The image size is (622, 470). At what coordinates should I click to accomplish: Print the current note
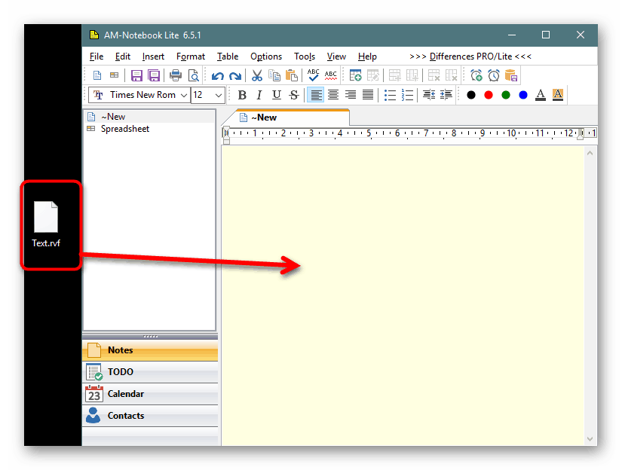point(176,75)
